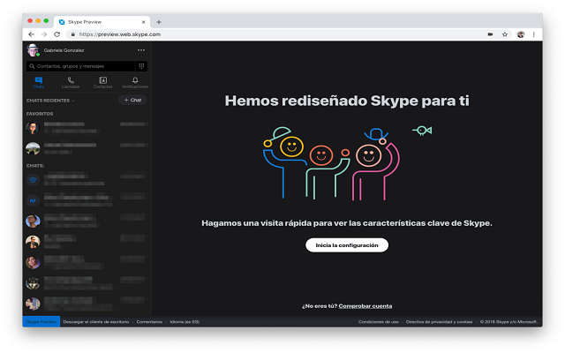This screenshot has width=565, height=353.
Task: Expand the Chats Recientes dropdown
Action: coord(73,101)
